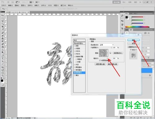Select the Move tool in the toolbox

[2, 16]
